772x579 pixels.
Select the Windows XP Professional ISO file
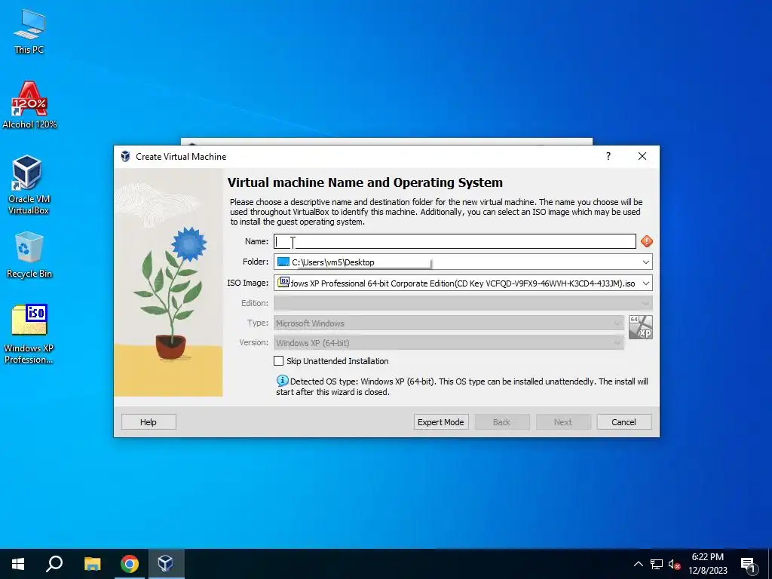tap(29, 334)
